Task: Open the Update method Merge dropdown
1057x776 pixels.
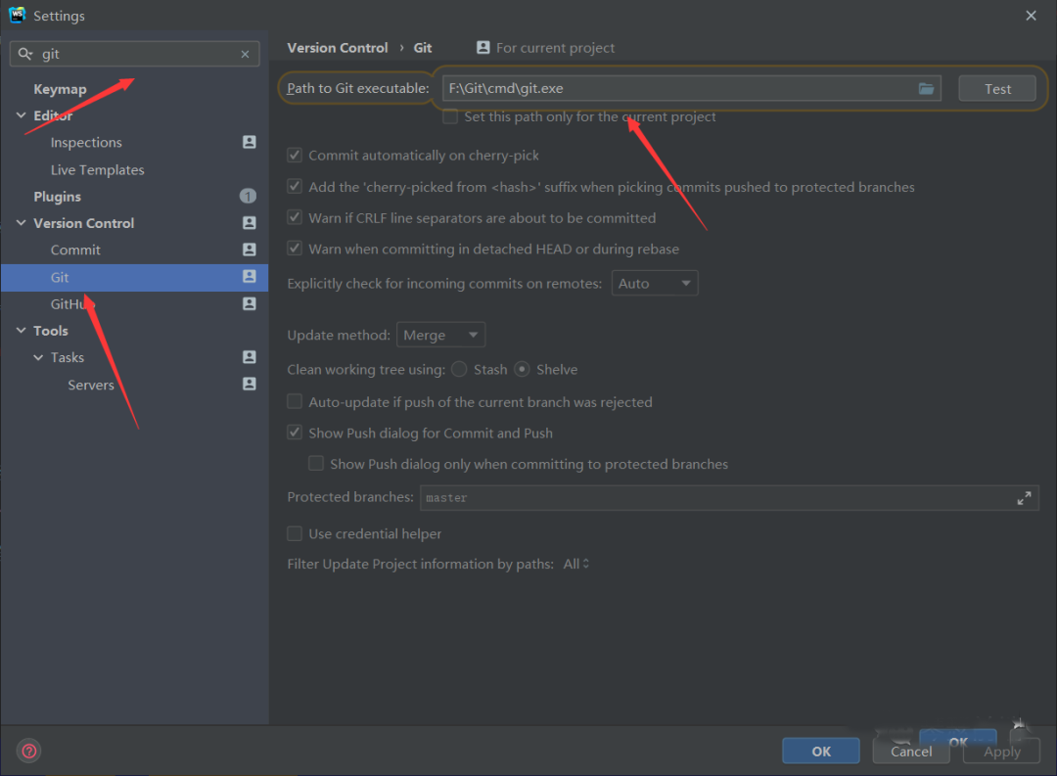Action: tap(440, 335)
